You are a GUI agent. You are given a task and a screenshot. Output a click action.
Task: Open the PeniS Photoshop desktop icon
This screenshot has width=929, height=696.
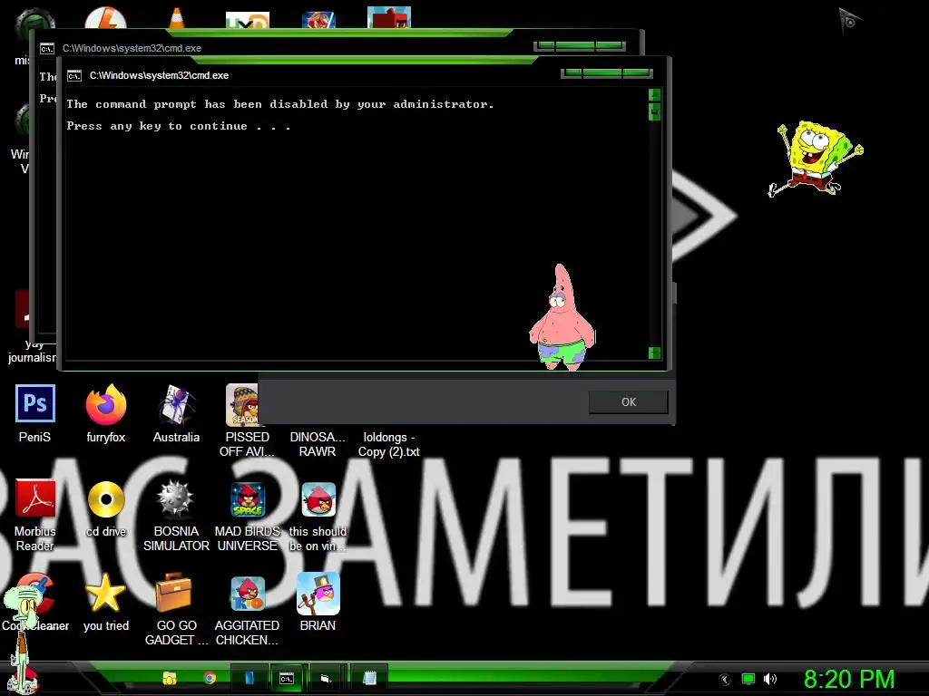click(x=35, y=403)
